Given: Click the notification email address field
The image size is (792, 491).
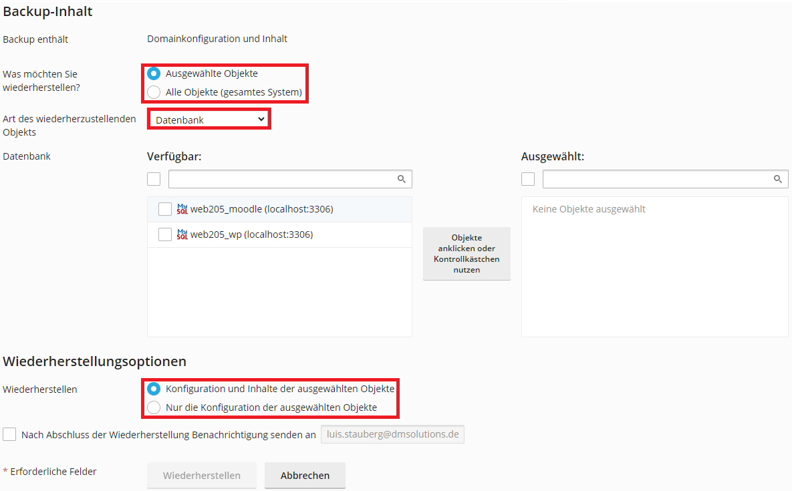Looking at the screenshot, I should click(392, 434).
